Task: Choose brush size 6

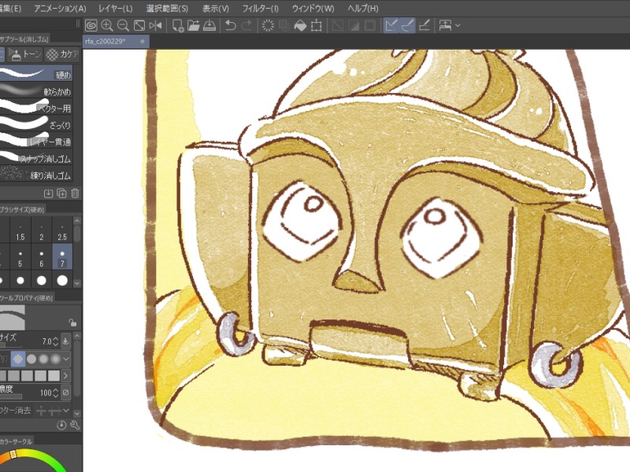Action: (42, 256)
